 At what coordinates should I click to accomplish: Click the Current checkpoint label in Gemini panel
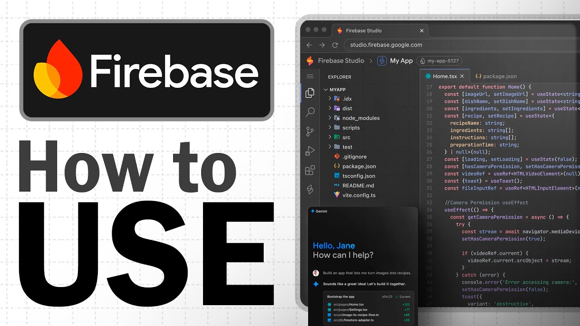point(402,297)
